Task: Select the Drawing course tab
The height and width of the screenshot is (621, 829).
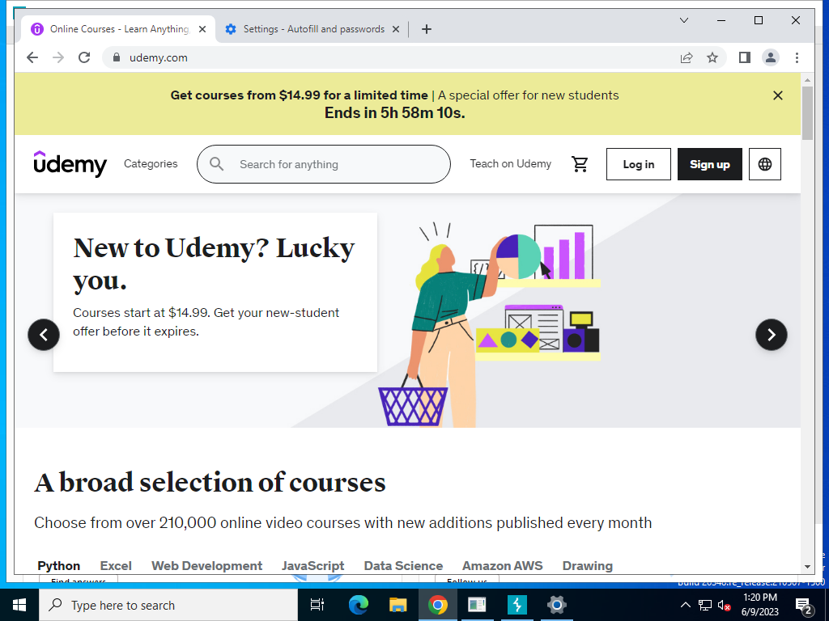Action: point(588,565)
